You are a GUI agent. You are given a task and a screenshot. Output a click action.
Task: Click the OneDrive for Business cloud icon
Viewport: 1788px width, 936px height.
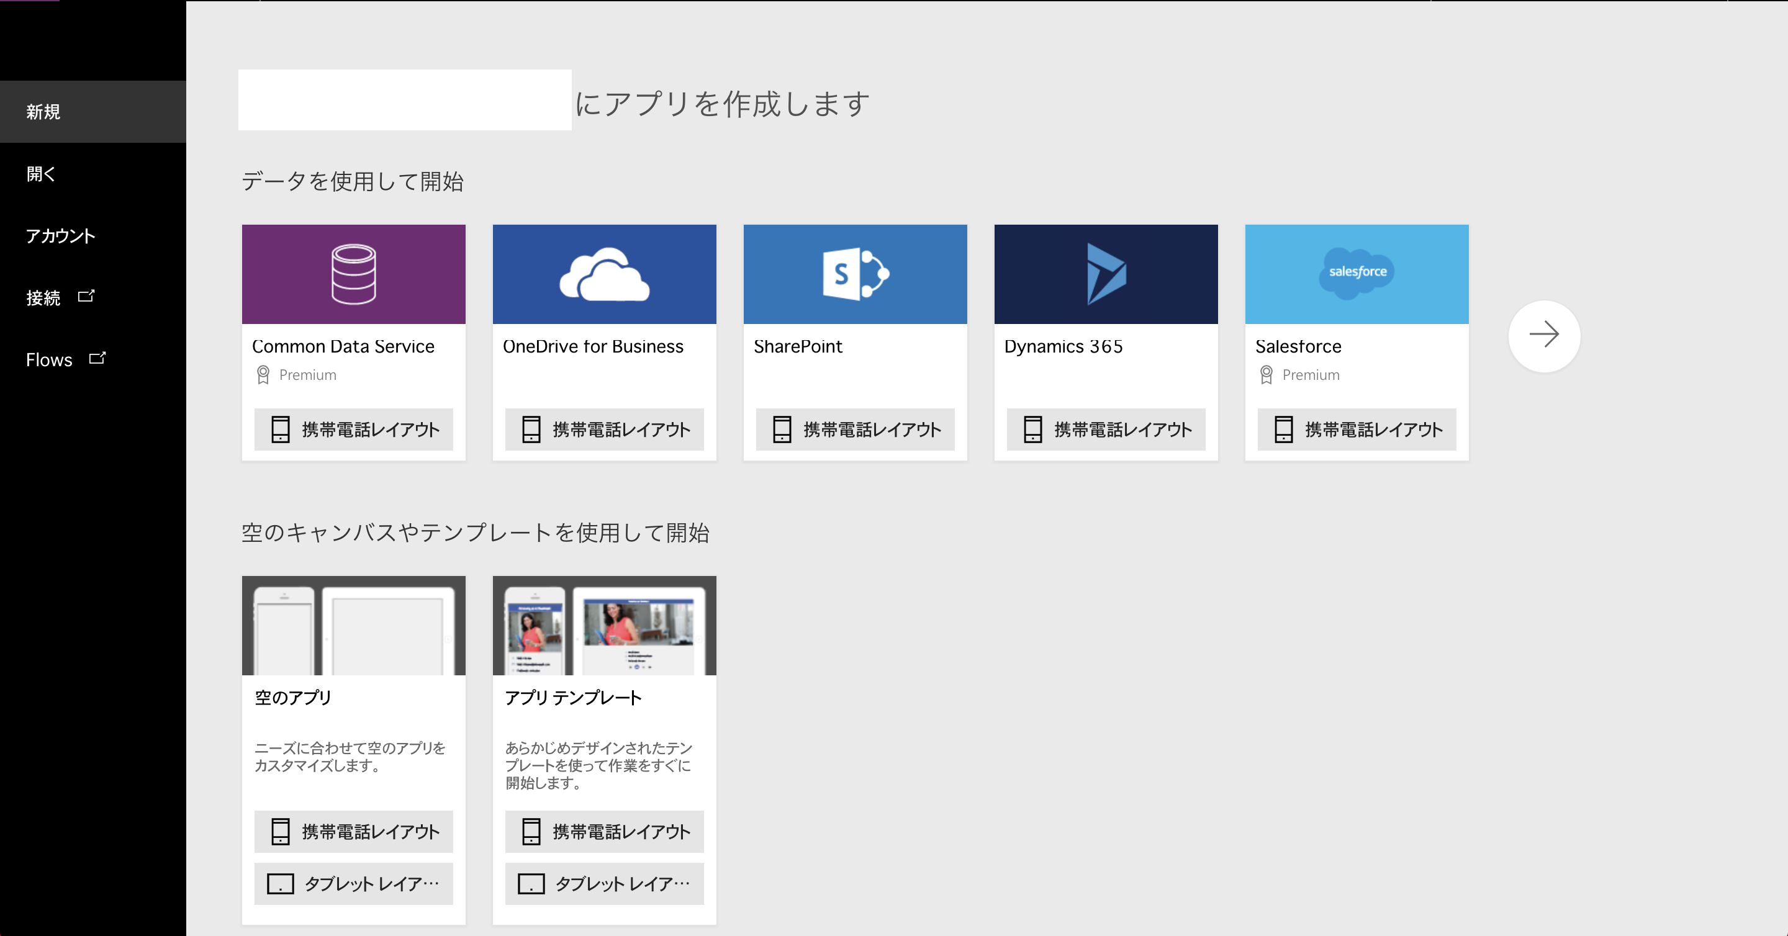[605, 274]
